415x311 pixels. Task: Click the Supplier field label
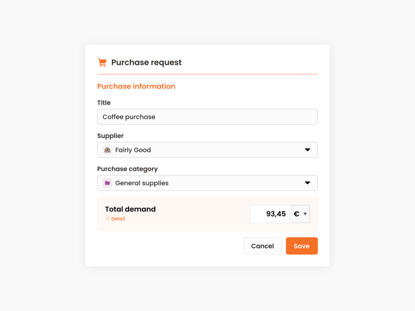pos(110,136)
